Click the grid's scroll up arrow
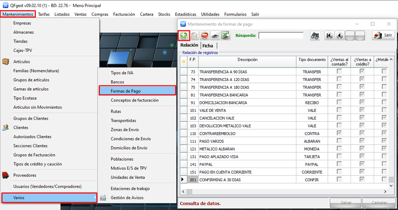Viewport: 398px width, 210px height. coord(391,60)
